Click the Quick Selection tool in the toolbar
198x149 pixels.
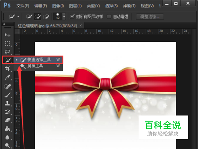click(8, 60)
